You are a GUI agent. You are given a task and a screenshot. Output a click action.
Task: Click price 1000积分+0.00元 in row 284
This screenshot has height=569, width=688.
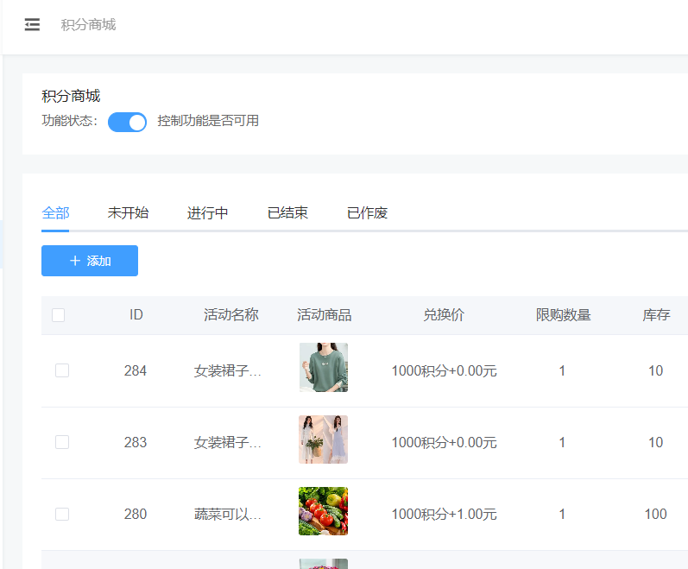[x=444, y=370]
